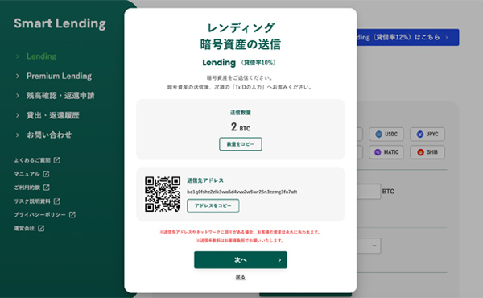
Task: Open the ご利用約款 link
Action: [x=27, y=188]
